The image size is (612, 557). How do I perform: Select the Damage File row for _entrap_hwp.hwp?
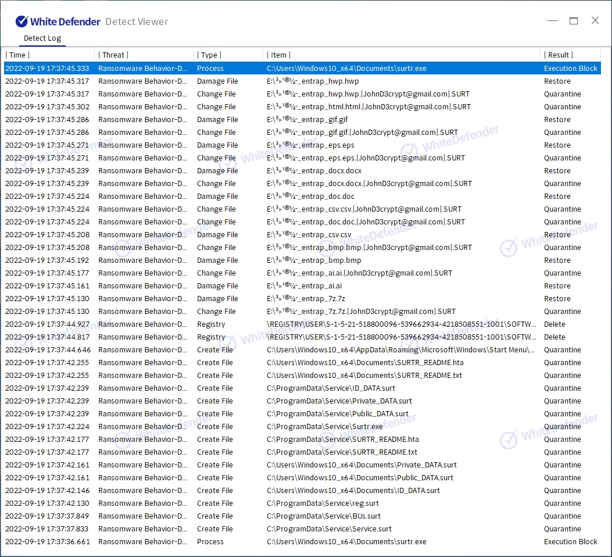click(x=302, y=81)
